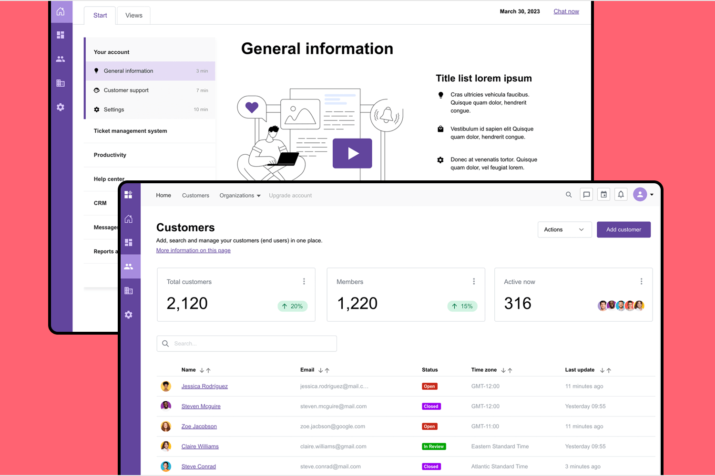Screen dimensions: 715x476
Task: Open Claire Williams customer link
Action: [200, 446]
